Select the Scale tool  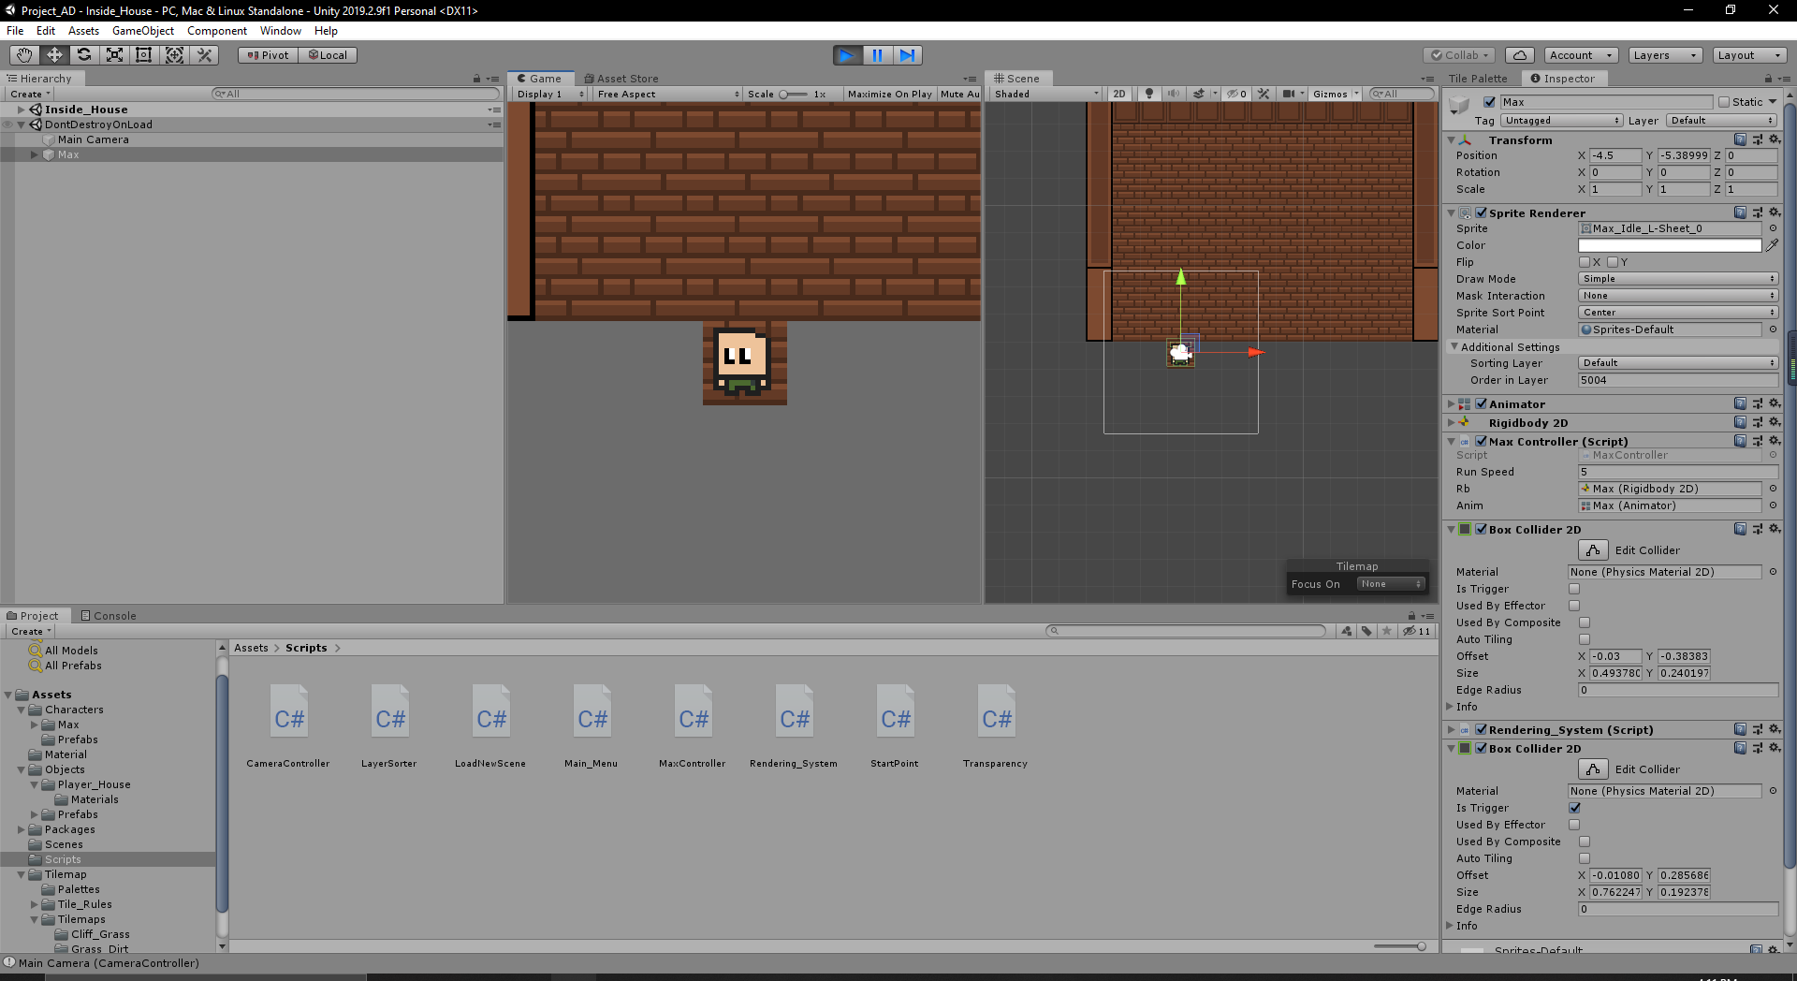114,55
